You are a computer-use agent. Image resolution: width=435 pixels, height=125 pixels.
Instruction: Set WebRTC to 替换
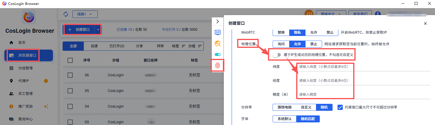tap(281, 32)
